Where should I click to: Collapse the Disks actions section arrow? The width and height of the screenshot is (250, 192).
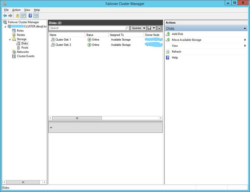tap(245, 29)
